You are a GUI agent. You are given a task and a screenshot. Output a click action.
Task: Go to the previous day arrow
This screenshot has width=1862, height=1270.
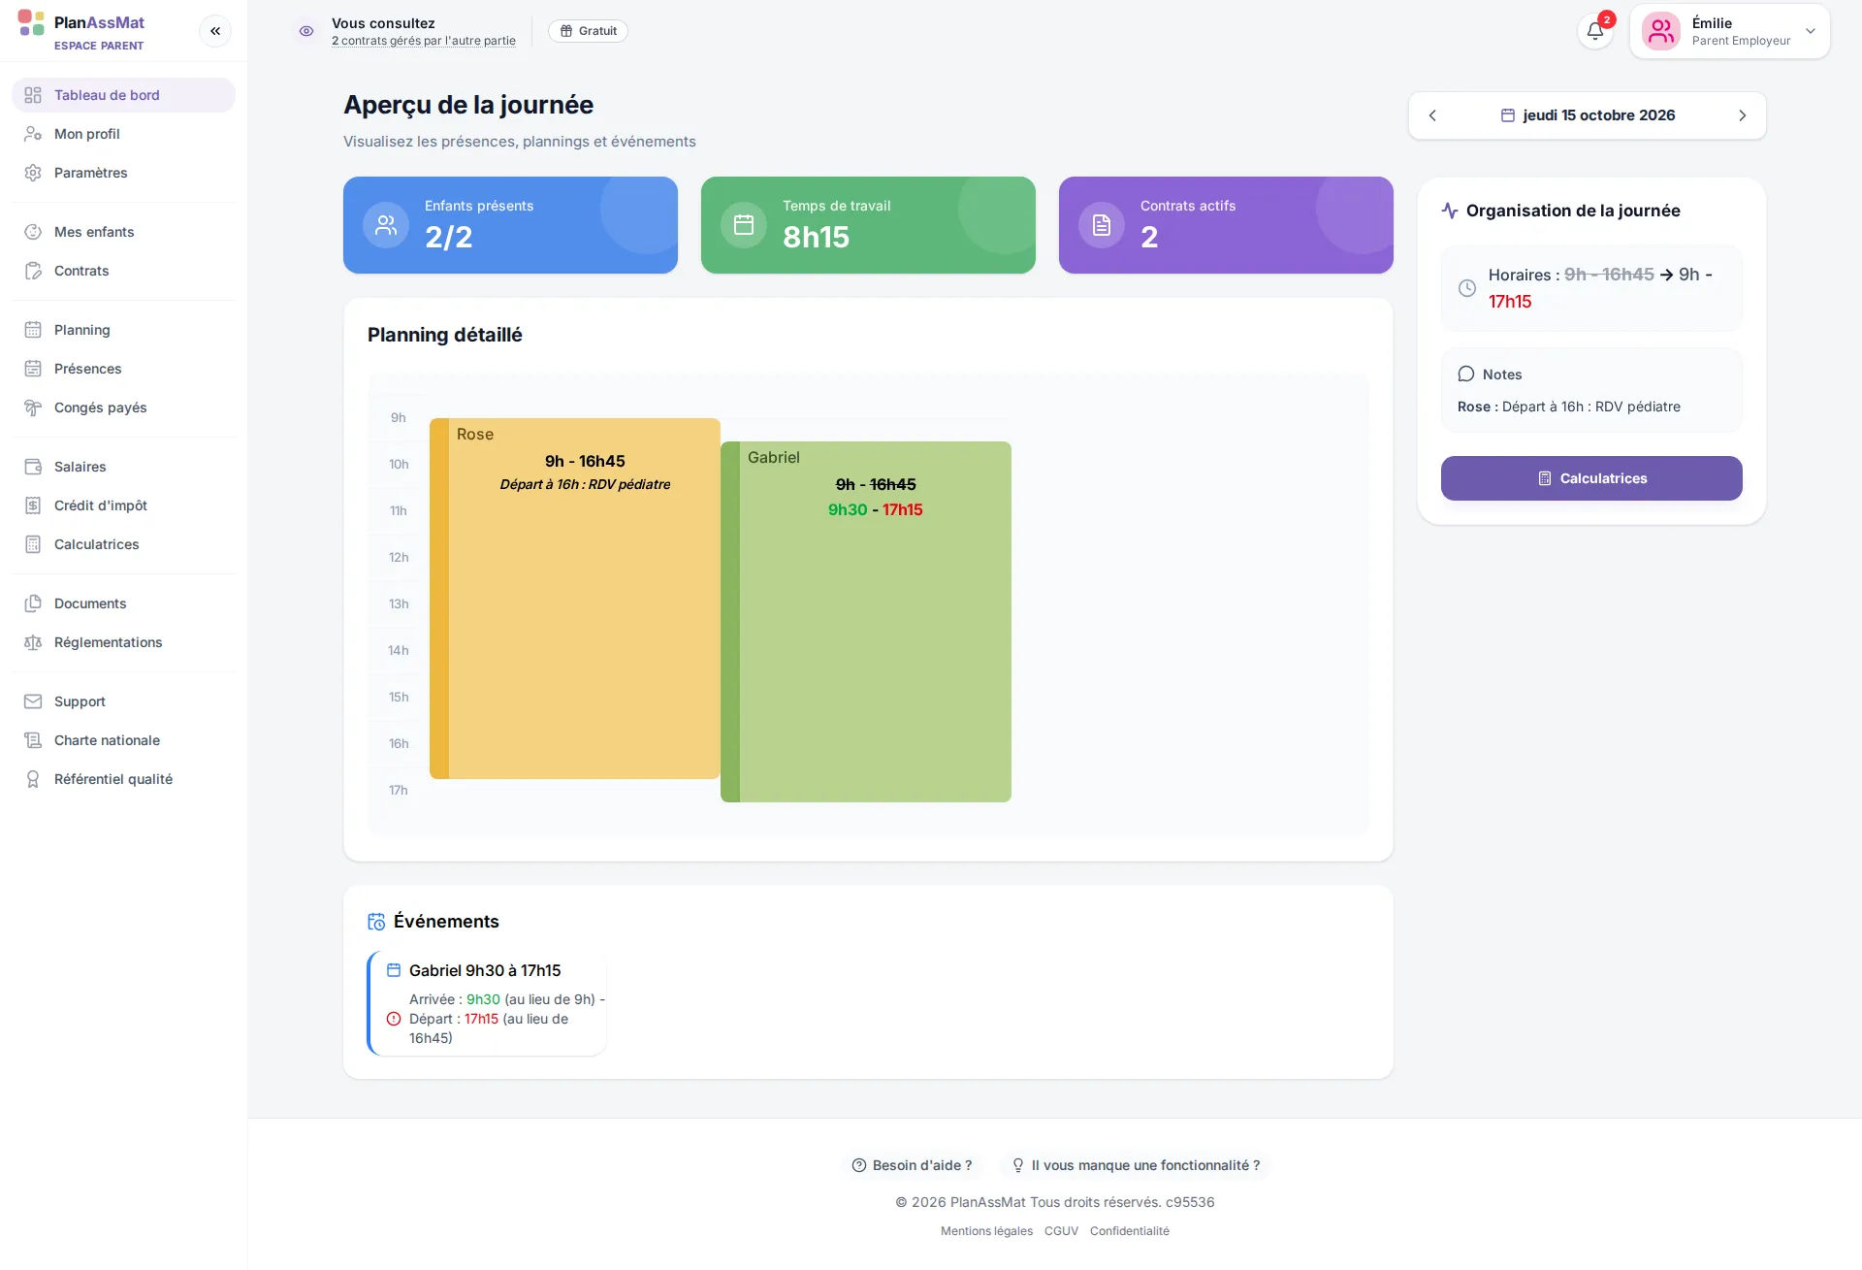pyautogui.click(x=1432, y=115)
